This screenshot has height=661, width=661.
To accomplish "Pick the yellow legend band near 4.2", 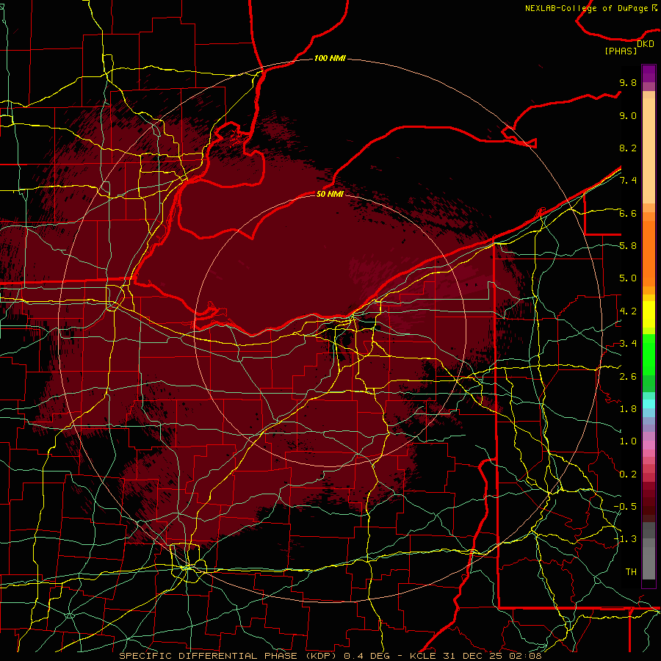I will click(x=649, y=314).
